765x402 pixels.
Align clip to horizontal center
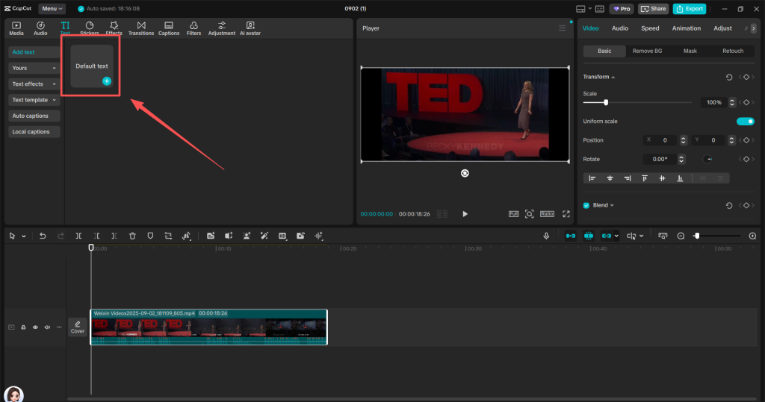[x=610, y=178]
